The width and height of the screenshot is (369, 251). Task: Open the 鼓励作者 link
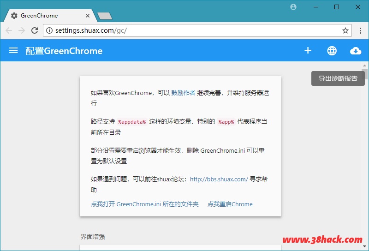click(x=183, y=93)
